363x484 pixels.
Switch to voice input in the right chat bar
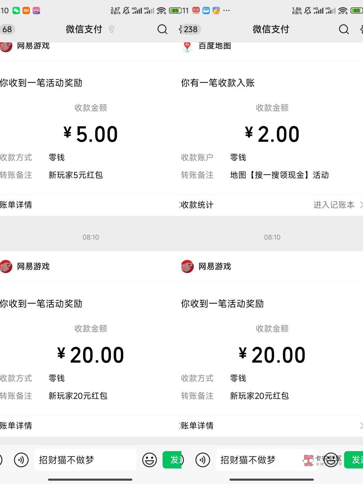(x=203, y=460)
